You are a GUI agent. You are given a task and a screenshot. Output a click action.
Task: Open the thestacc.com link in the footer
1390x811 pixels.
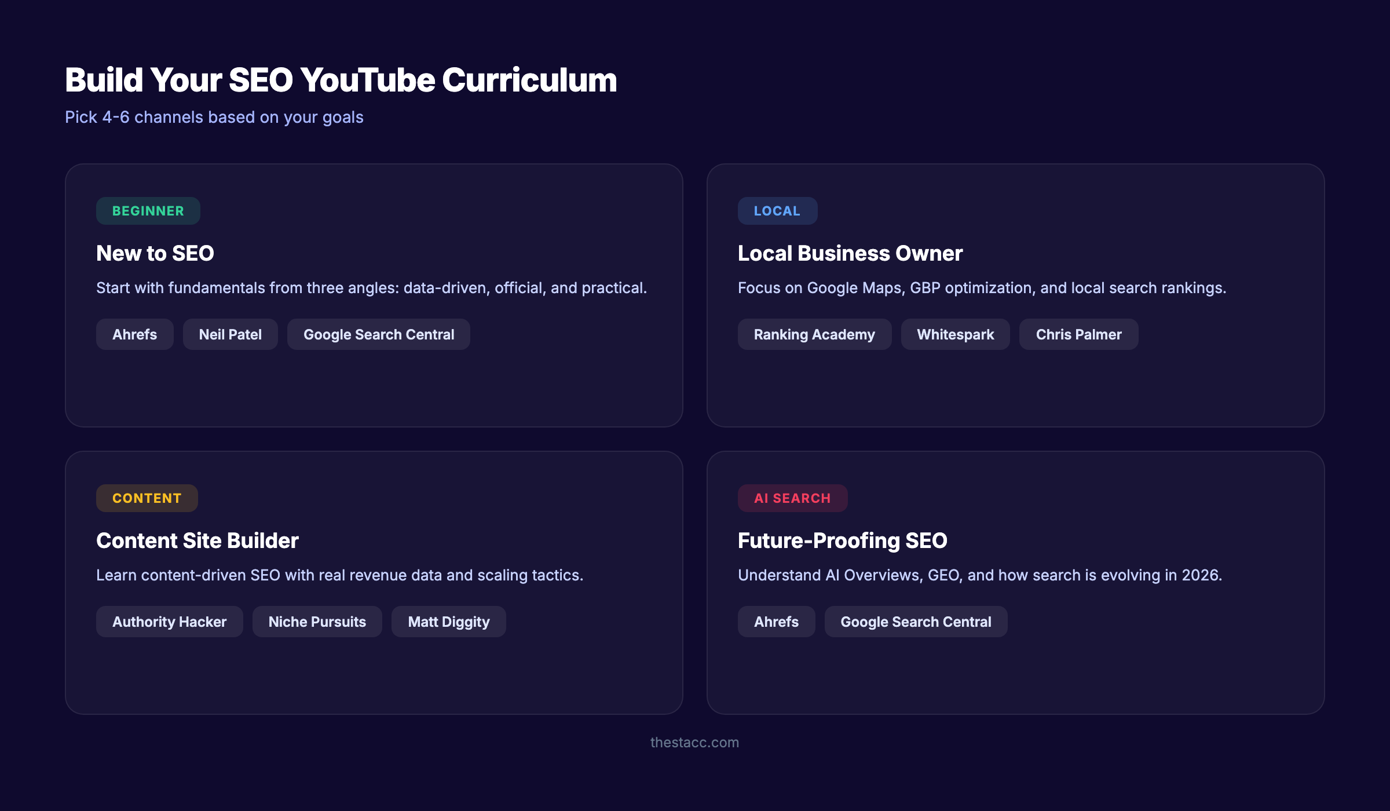tap(694, 743)
